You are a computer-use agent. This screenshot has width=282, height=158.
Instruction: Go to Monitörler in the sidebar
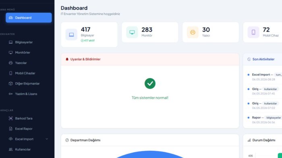(29, 53)
